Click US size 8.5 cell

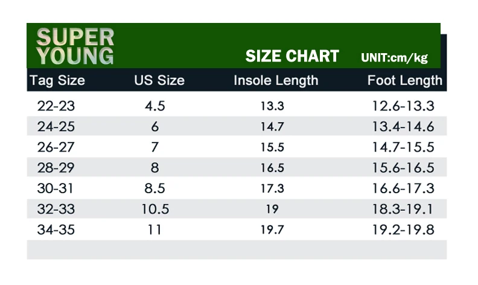[155, 188]
